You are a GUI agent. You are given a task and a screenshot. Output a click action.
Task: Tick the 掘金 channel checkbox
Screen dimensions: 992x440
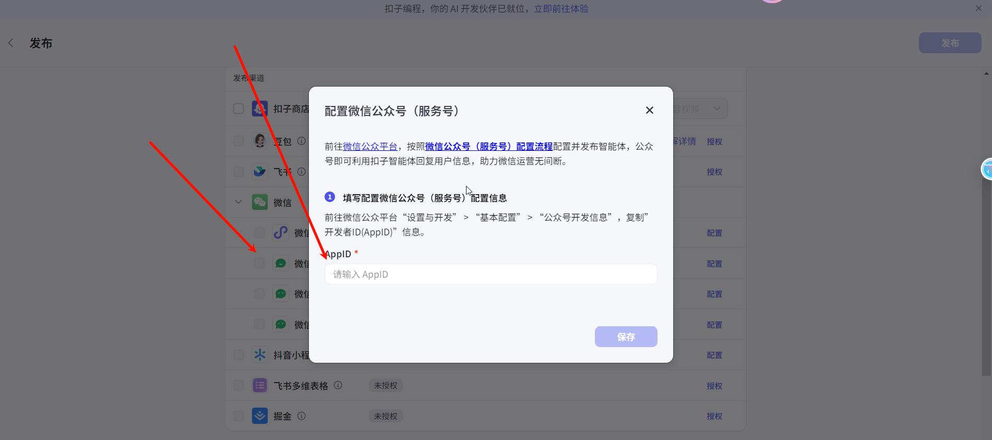(x=238, y=416)
